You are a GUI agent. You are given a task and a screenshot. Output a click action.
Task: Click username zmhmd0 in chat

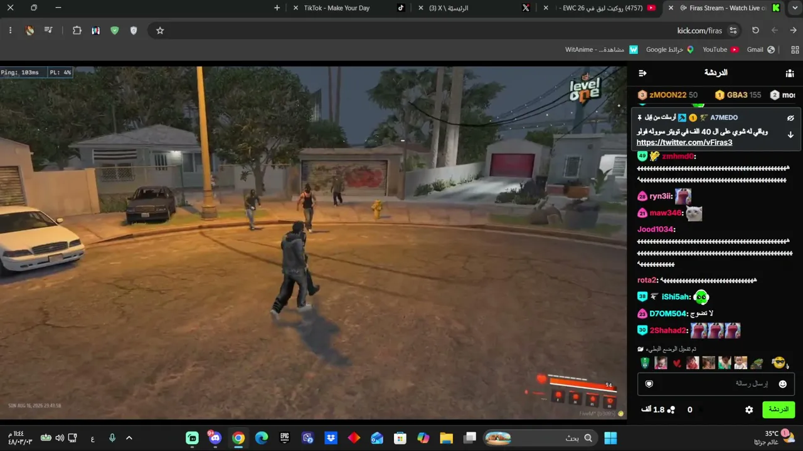coord(678,157)
